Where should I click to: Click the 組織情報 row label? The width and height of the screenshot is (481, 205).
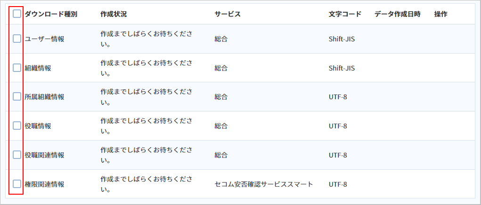(38, 68)
